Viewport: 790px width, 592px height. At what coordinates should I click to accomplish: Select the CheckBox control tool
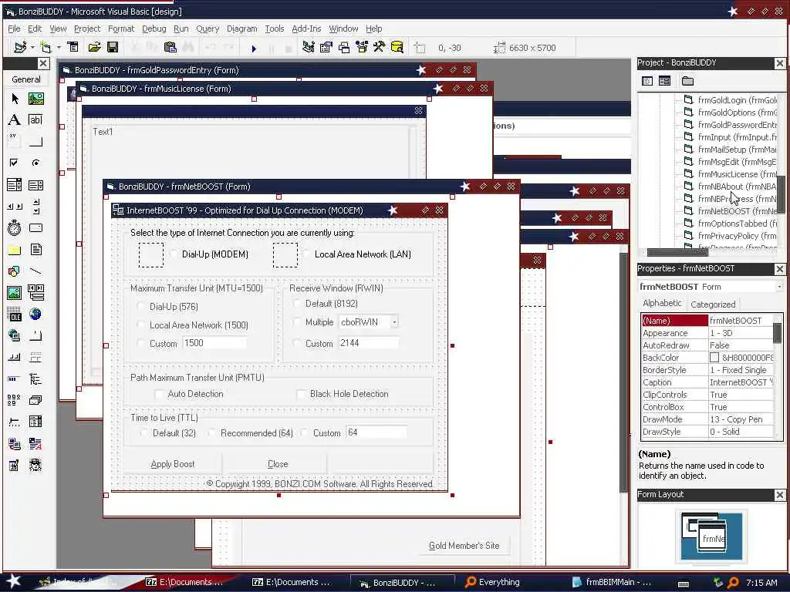pyautogui.click(x=15, y=163)
